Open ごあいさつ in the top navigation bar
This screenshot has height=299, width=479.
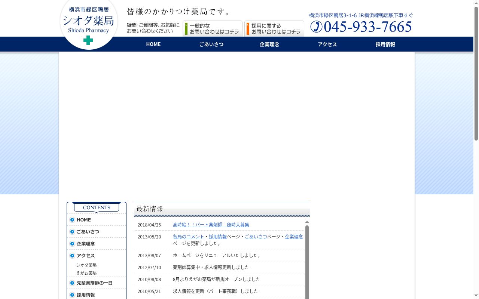click(x=211, y=44)
